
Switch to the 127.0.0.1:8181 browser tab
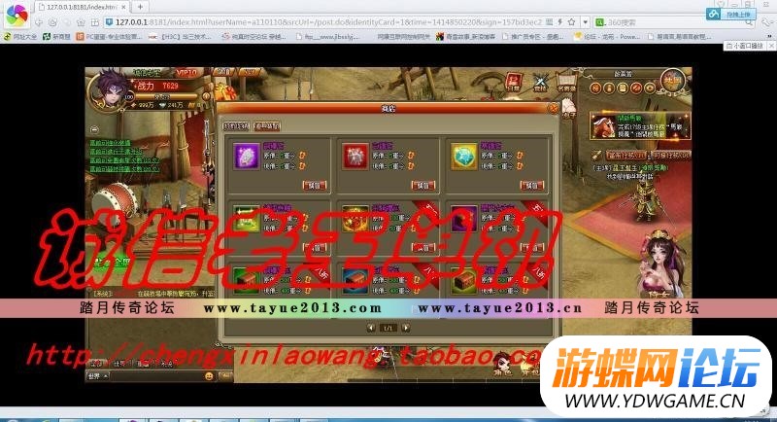click(x=84, y=7)
